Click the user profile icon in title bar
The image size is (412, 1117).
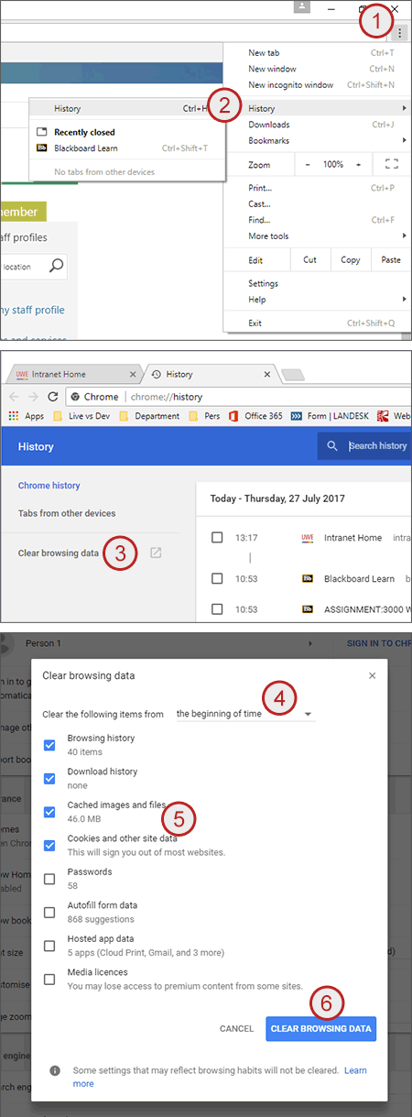303,6
